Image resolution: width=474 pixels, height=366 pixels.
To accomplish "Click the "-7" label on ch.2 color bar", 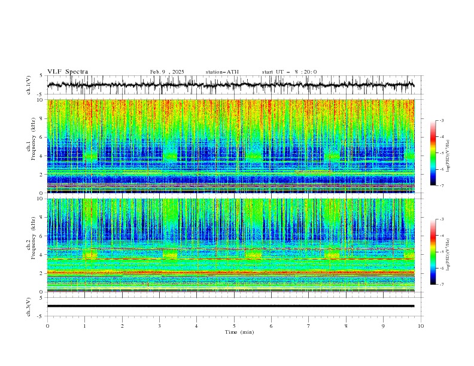I will tap(441, 285).
